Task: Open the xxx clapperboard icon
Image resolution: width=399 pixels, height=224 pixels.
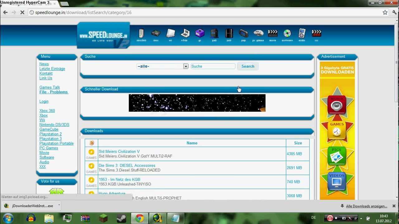Action: click(x=316, y=35)
